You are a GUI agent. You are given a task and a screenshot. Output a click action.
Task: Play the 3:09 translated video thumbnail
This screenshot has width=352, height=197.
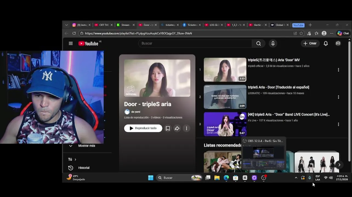pos(225,97)
